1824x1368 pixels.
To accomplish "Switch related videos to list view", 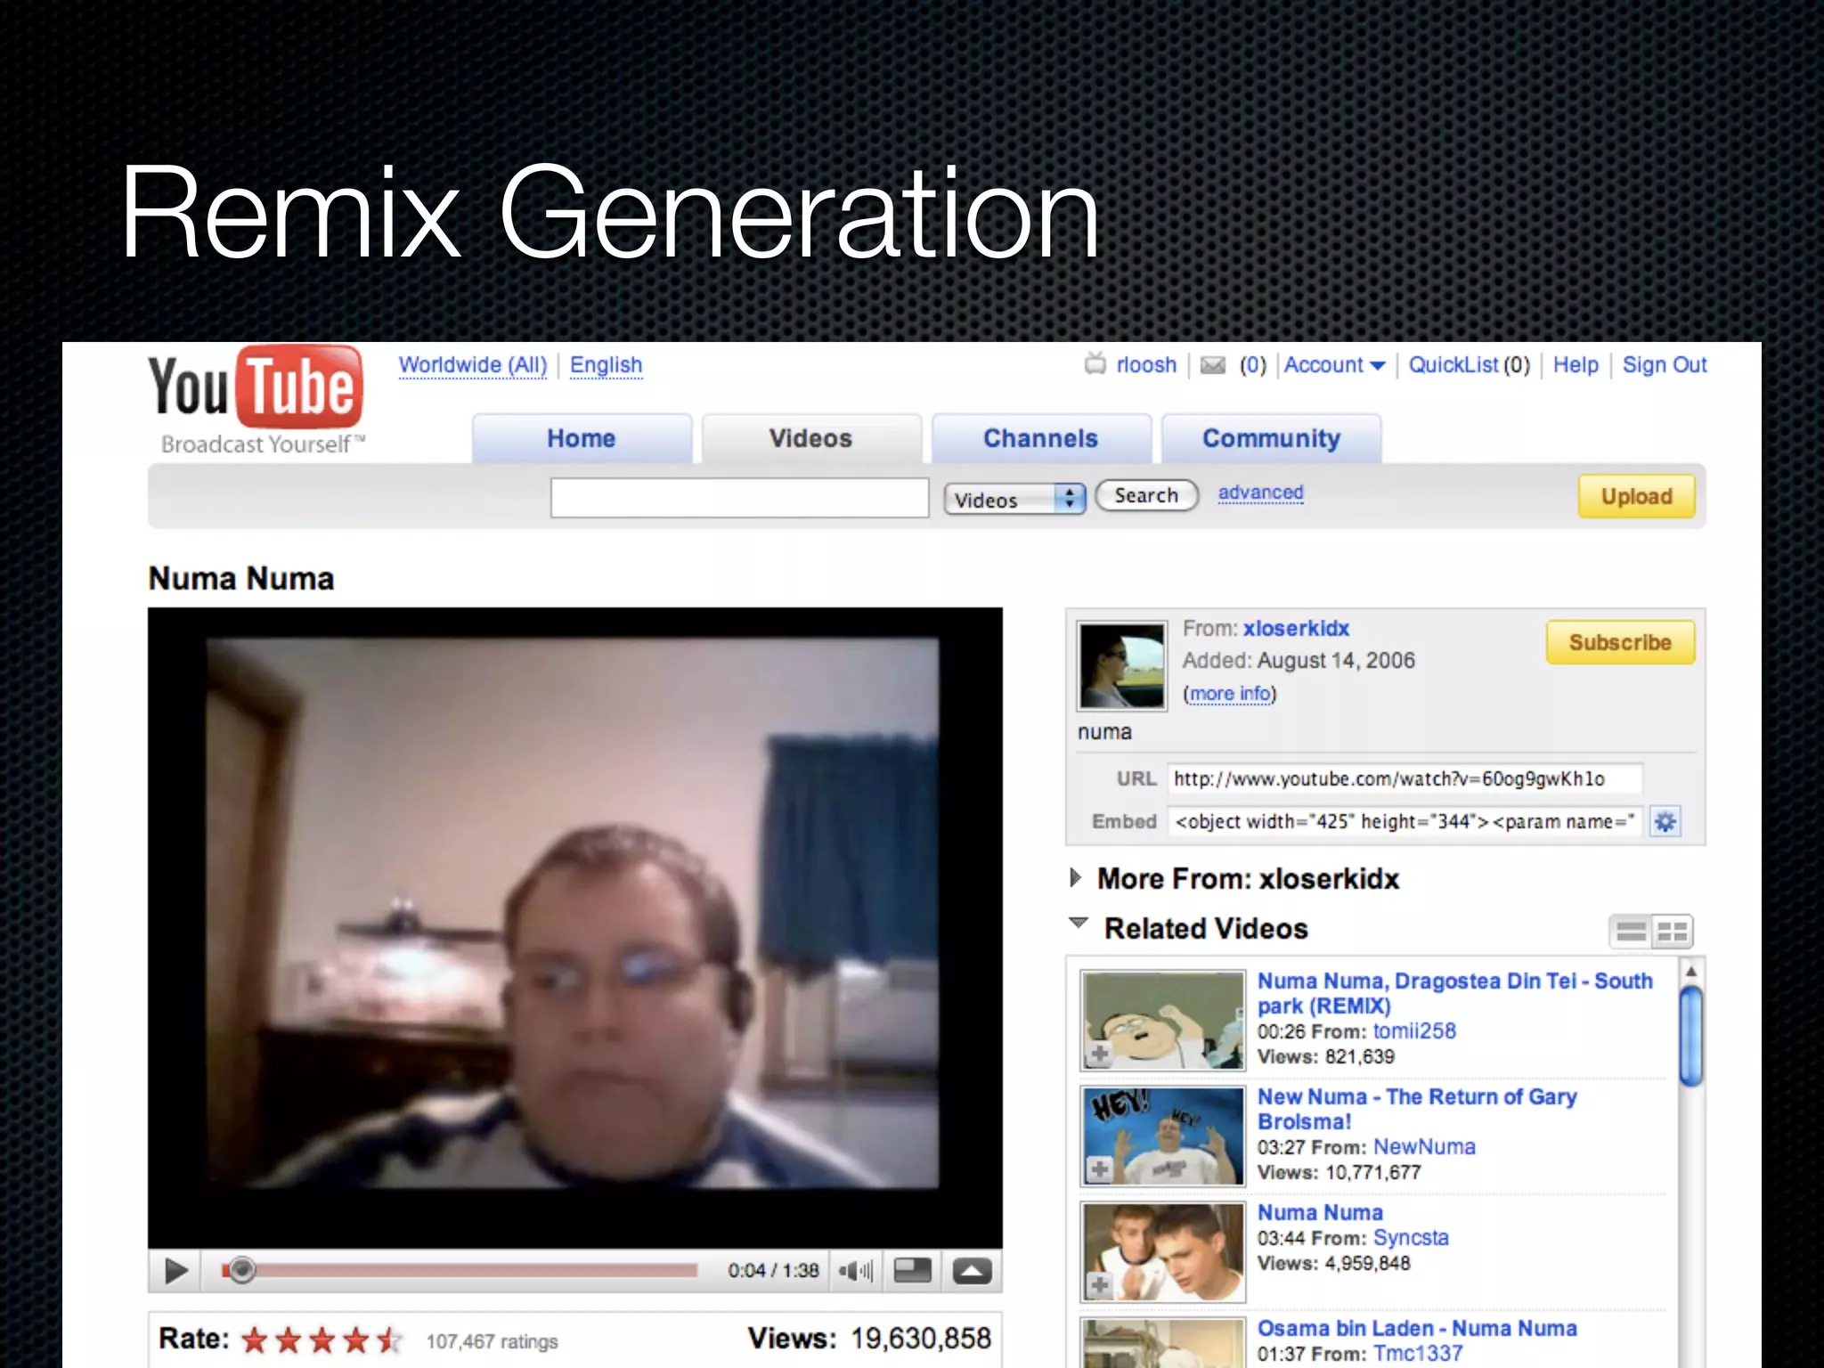I will click(x=1631, y=932).
